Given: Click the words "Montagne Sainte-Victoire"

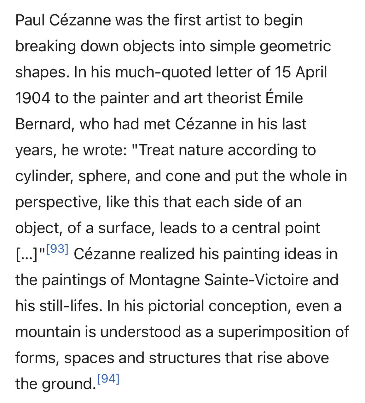Looking at the screenshot, I should coord(234,280).
